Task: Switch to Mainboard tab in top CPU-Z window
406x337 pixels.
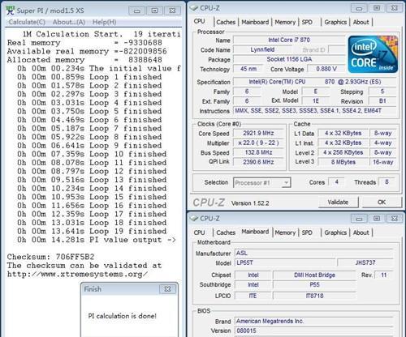Action: (x=255, y=22)
